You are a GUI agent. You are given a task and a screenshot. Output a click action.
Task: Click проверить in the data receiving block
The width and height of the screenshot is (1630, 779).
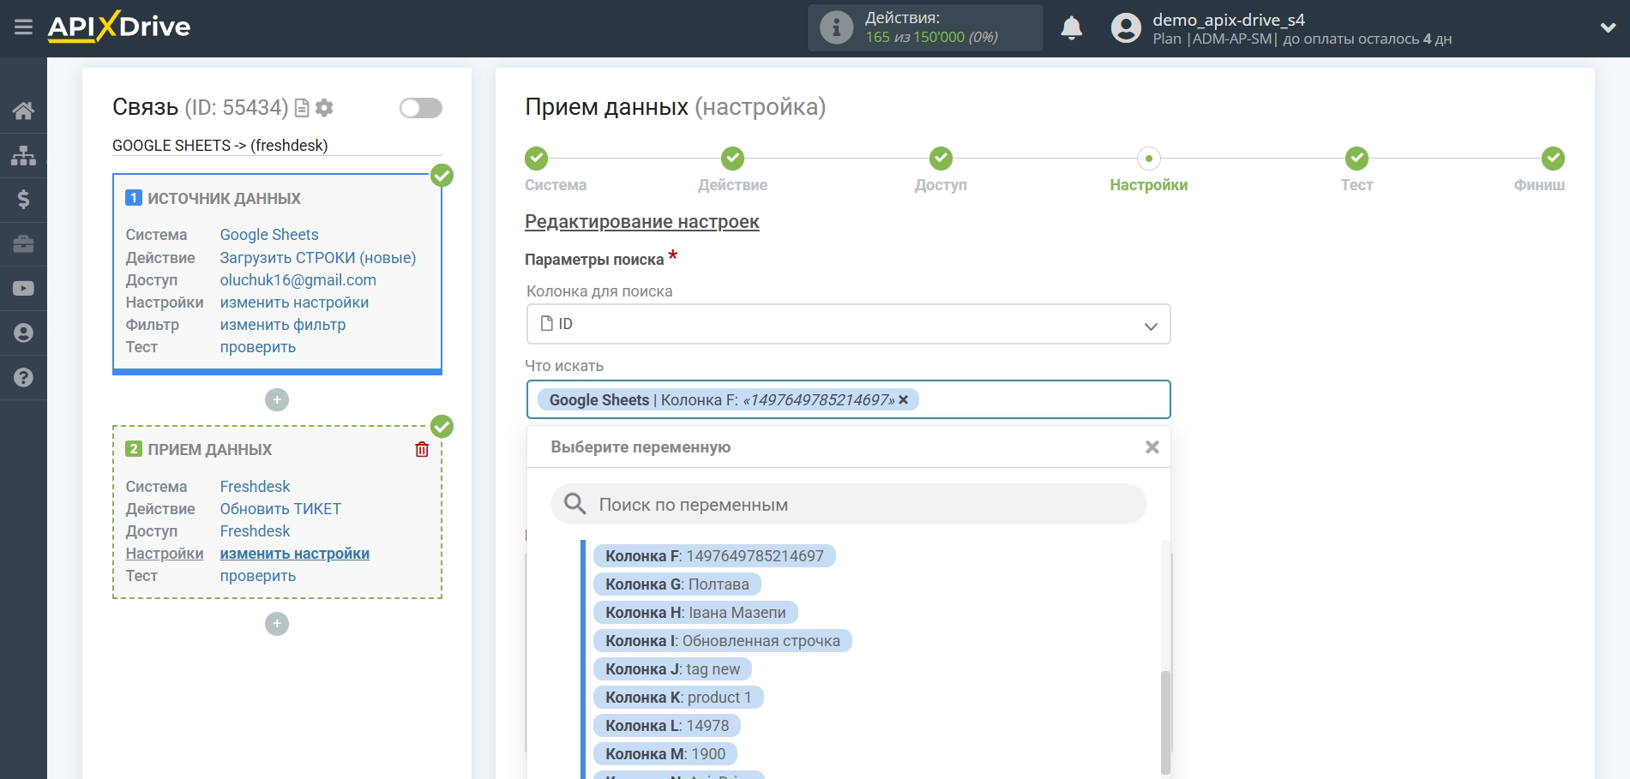tap(258, 576)
